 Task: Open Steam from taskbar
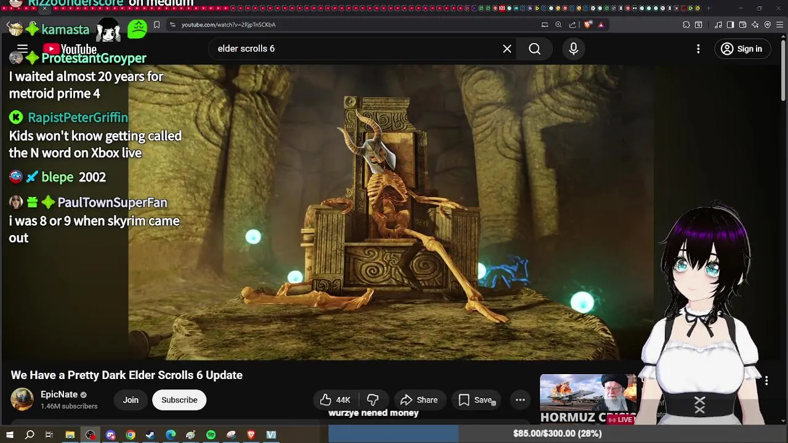coord(150,435)
